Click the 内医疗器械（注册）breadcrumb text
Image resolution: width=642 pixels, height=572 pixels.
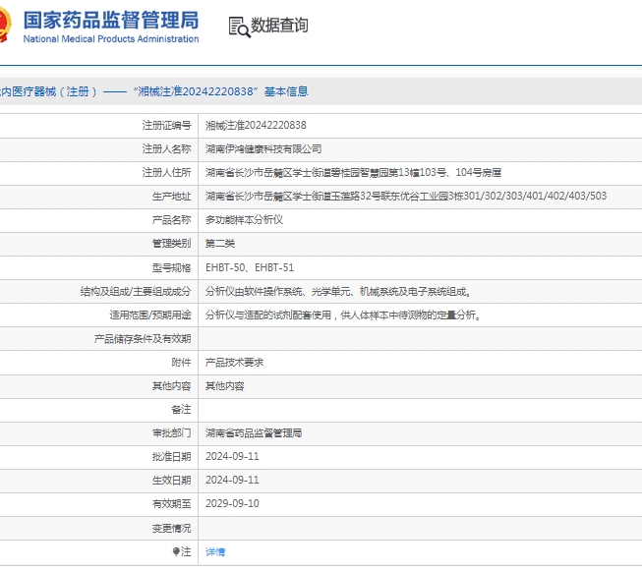pyautogui.click(x=49, y=91)
